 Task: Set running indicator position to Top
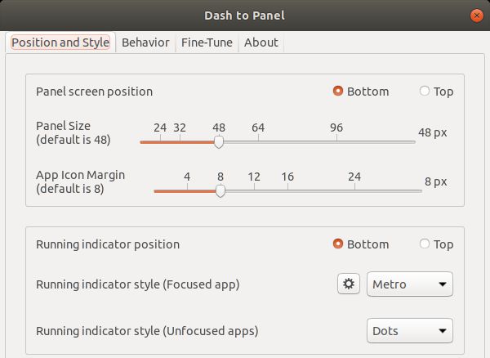[436, 244]
